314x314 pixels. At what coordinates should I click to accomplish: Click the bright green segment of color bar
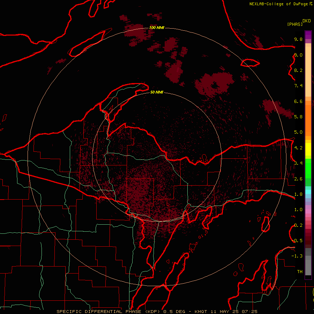[308, 169]
